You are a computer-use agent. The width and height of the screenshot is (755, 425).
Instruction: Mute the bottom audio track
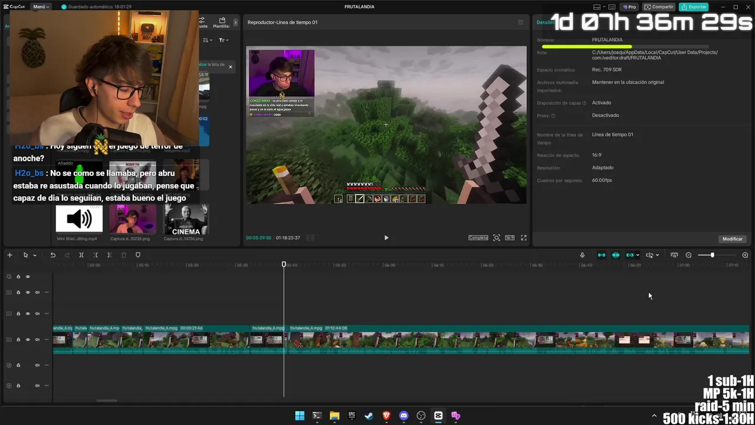pyautogui.click(x=37, y=385)
